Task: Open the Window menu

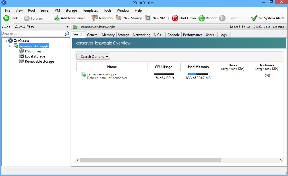Action: click(x=123, y=10)
